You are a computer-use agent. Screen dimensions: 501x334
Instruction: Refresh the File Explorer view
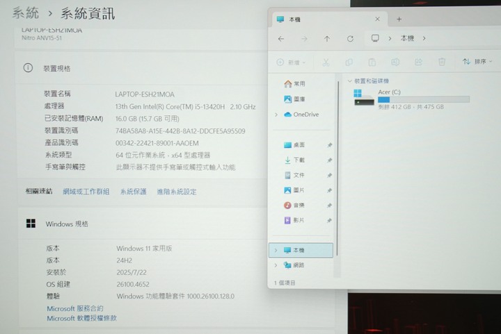(350, 39)
